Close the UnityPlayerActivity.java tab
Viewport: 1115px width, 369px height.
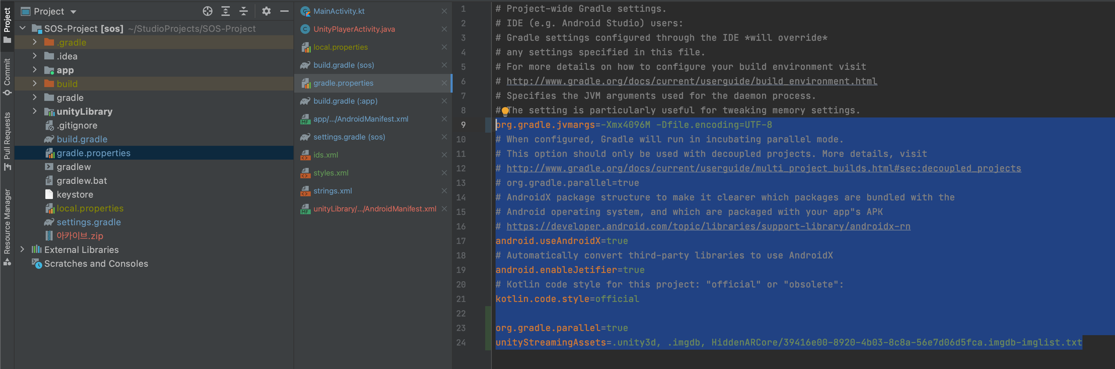tap(444, 29)
